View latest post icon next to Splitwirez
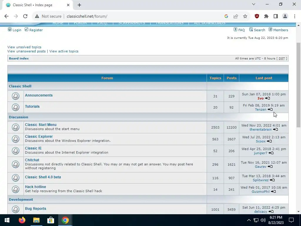Screen dimensions: 301x226 (272, 180)
